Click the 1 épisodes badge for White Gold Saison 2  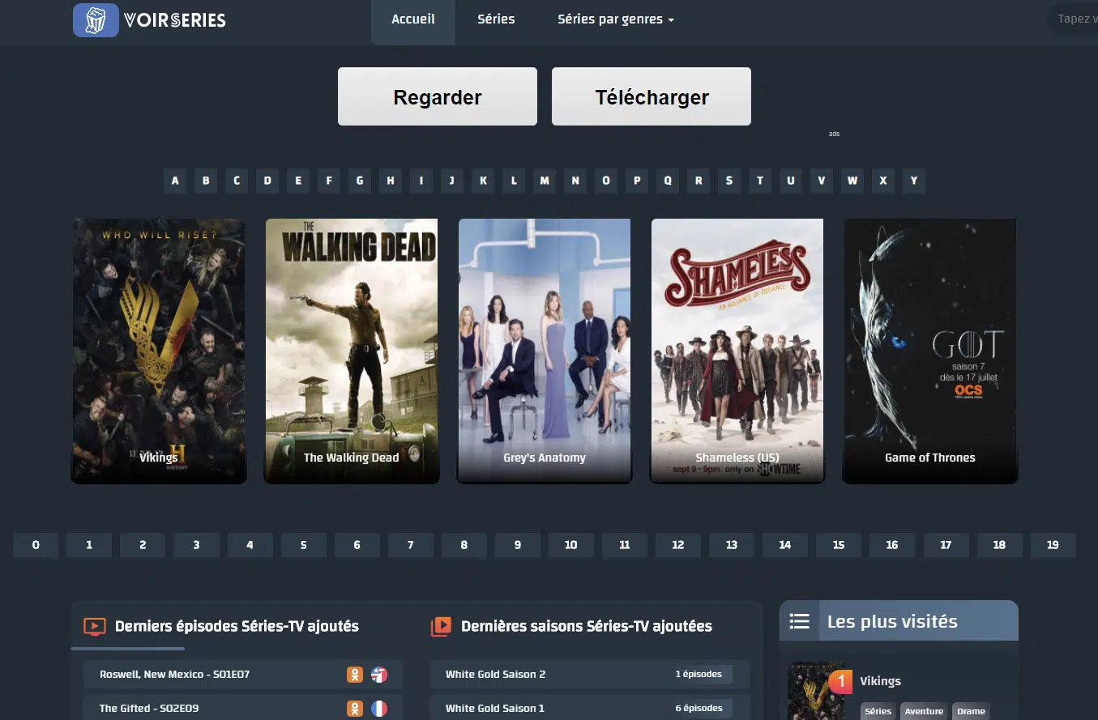click(699, 674)
